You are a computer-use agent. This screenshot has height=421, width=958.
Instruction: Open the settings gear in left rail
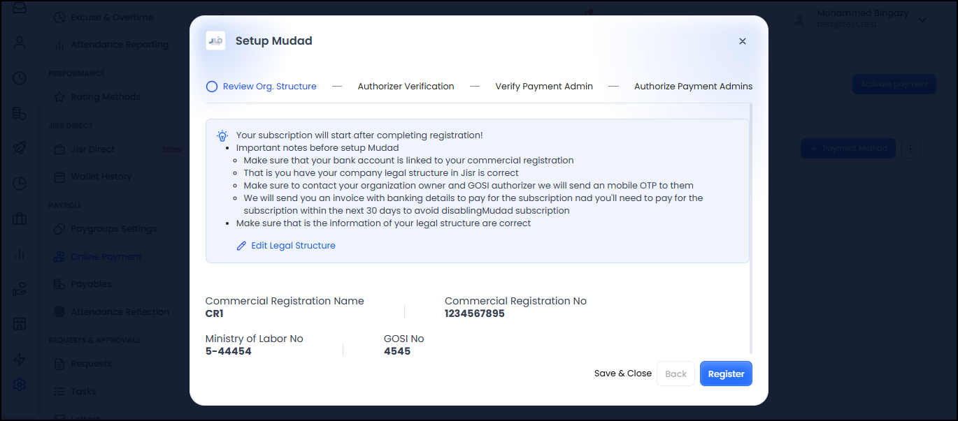coord(20,384)
